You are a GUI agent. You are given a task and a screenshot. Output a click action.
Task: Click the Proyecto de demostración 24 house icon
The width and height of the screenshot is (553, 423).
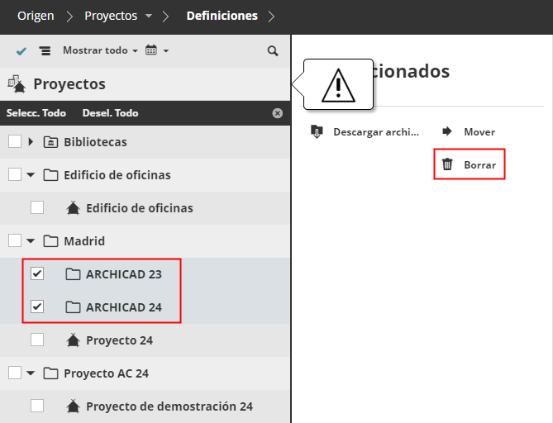pyautogui.click(x=73, y=406)
